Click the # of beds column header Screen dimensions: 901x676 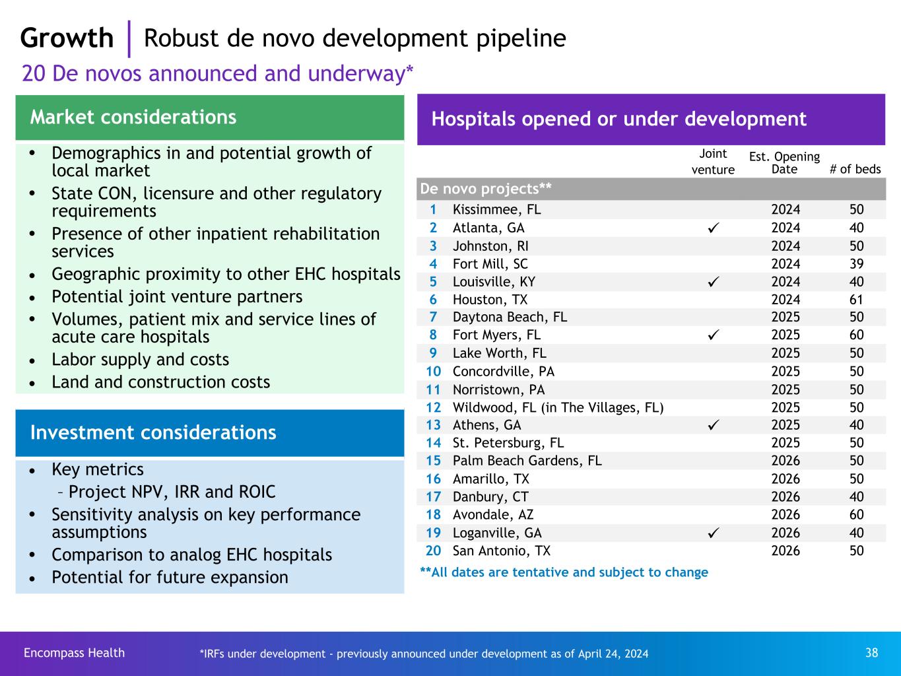coord(855,169)
